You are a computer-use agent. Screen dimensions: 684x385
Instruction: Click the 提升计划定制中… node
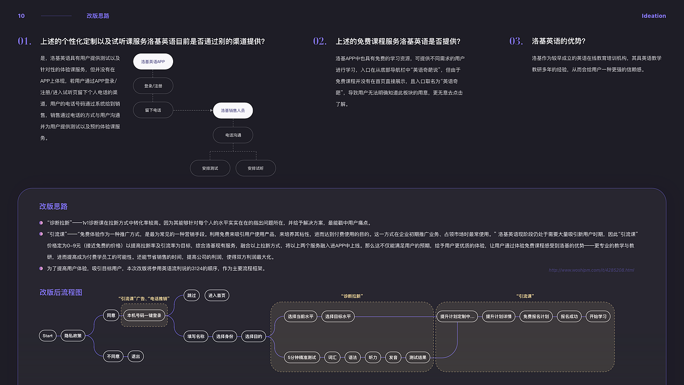click(457, 317)
